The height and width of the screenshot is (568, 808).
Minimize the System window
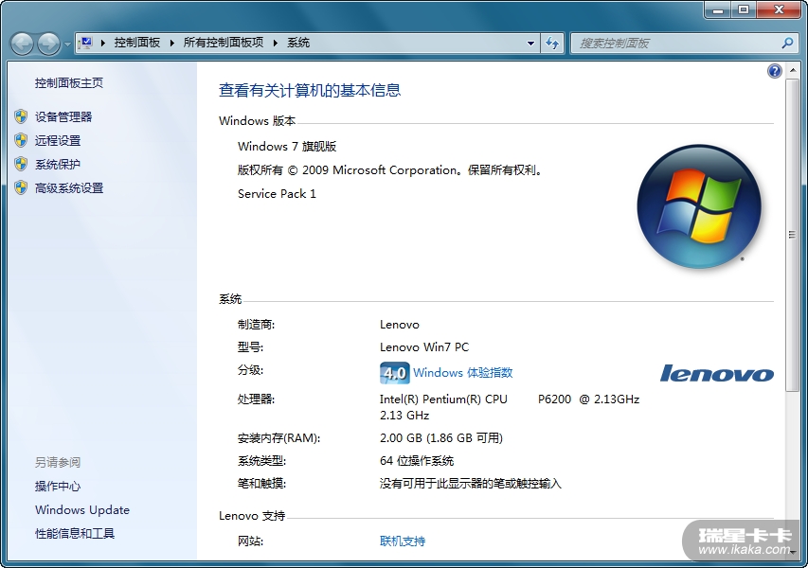pyautogui.click(x=718, y=9)
